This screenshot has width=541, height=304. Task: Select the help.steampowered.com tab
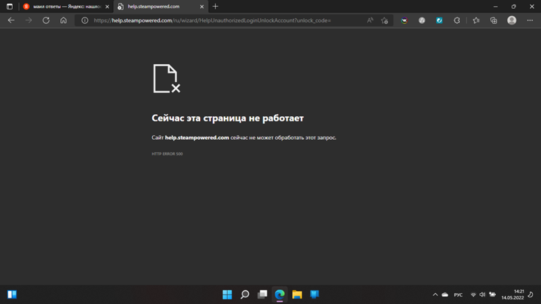pyautogui.click(x=161, y=7)
